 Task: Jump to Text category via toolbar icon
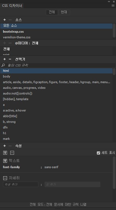[5, 153]
